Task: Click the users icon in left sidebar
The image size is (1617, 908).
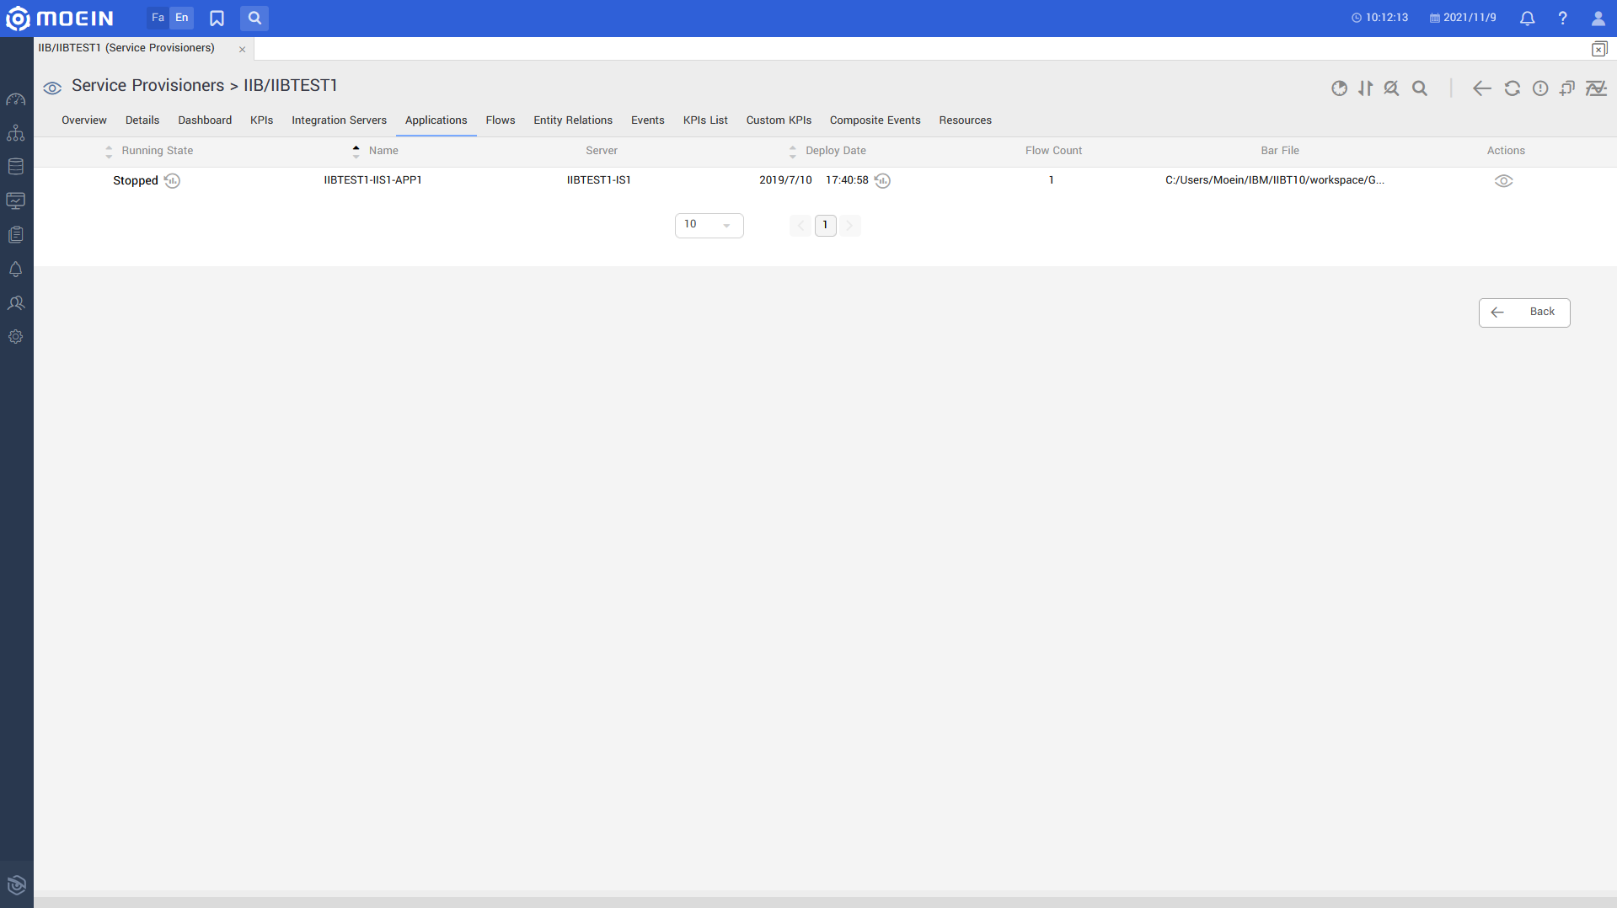Action: [16, 303]
